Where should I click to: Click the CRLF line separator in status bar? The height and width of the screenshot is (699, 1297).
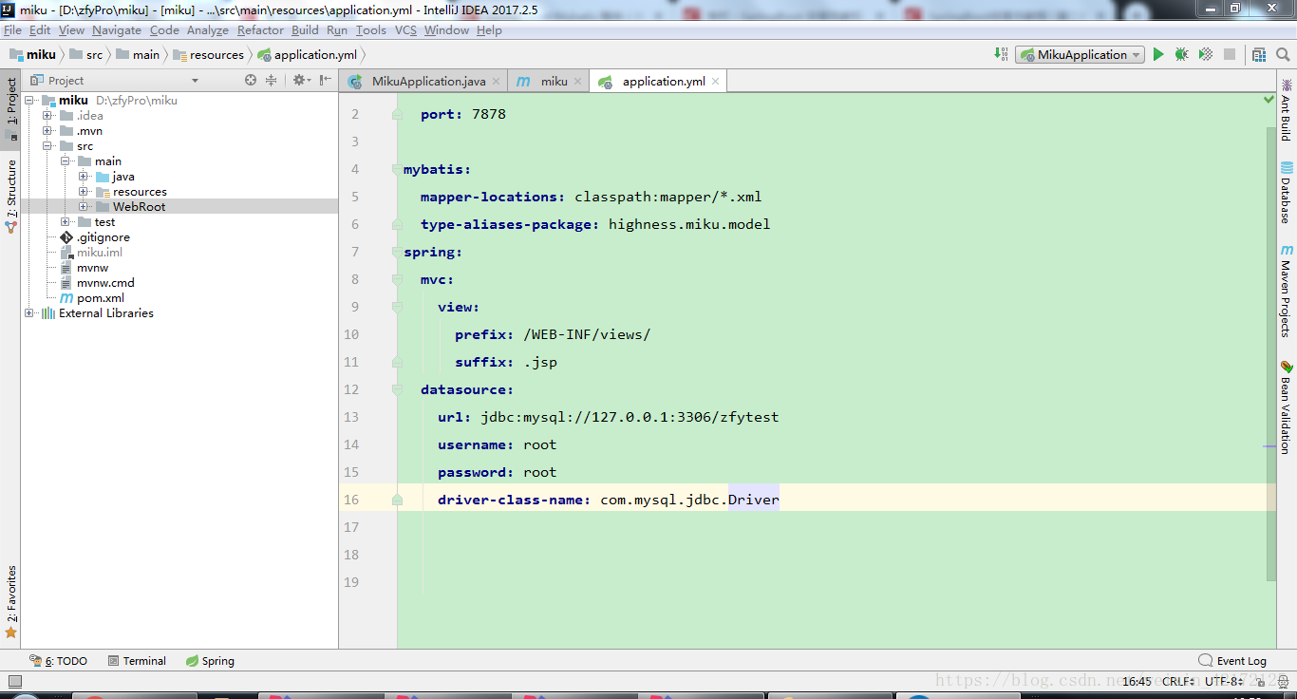pos(1178,682)
